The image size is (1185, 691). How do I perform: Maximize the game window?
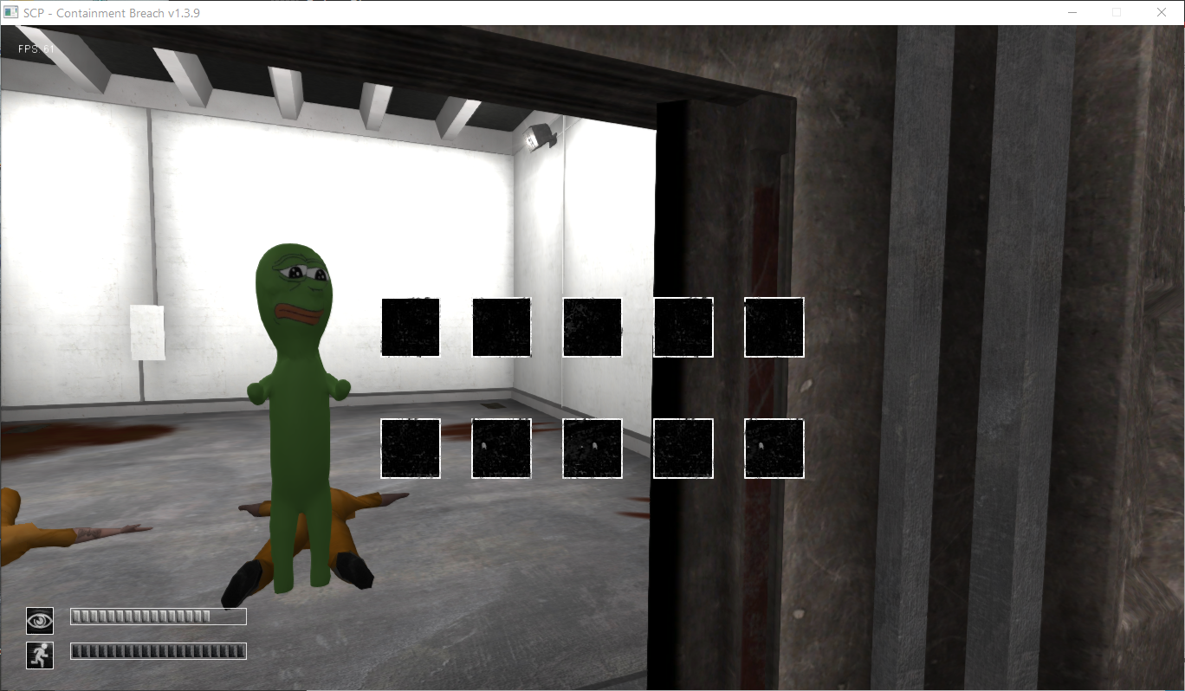1117,13
